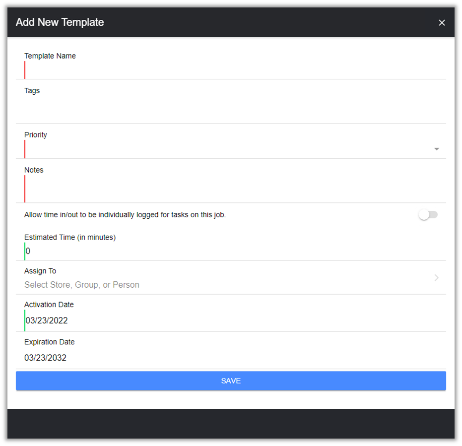This screenshot has width=462, height=446.
Task: Click the "Priority" label text
Action: [x=36, y=135]
